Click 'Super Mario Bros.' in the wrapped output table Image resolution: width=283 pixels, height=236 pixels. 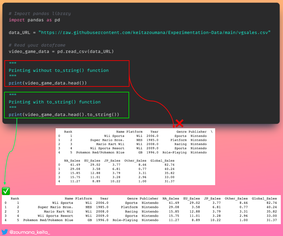[x=107, y=140]
